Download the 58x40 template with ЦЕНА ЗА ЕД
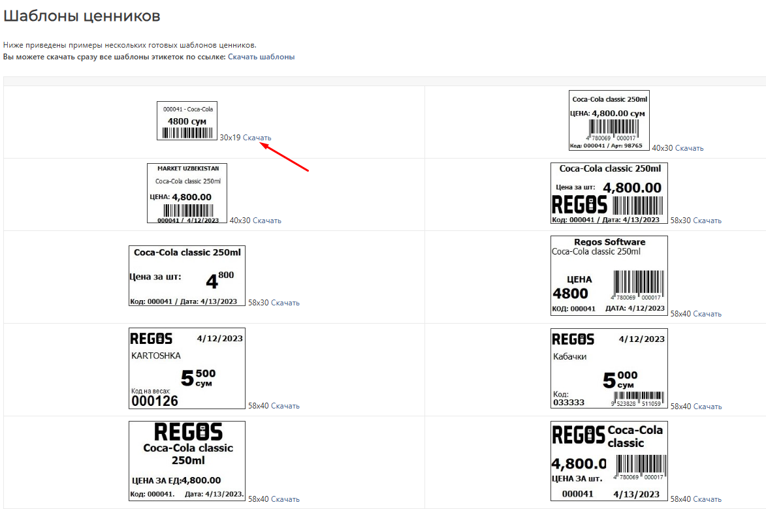The width and height of the screenshot is (766, 509). click(285, 499)
